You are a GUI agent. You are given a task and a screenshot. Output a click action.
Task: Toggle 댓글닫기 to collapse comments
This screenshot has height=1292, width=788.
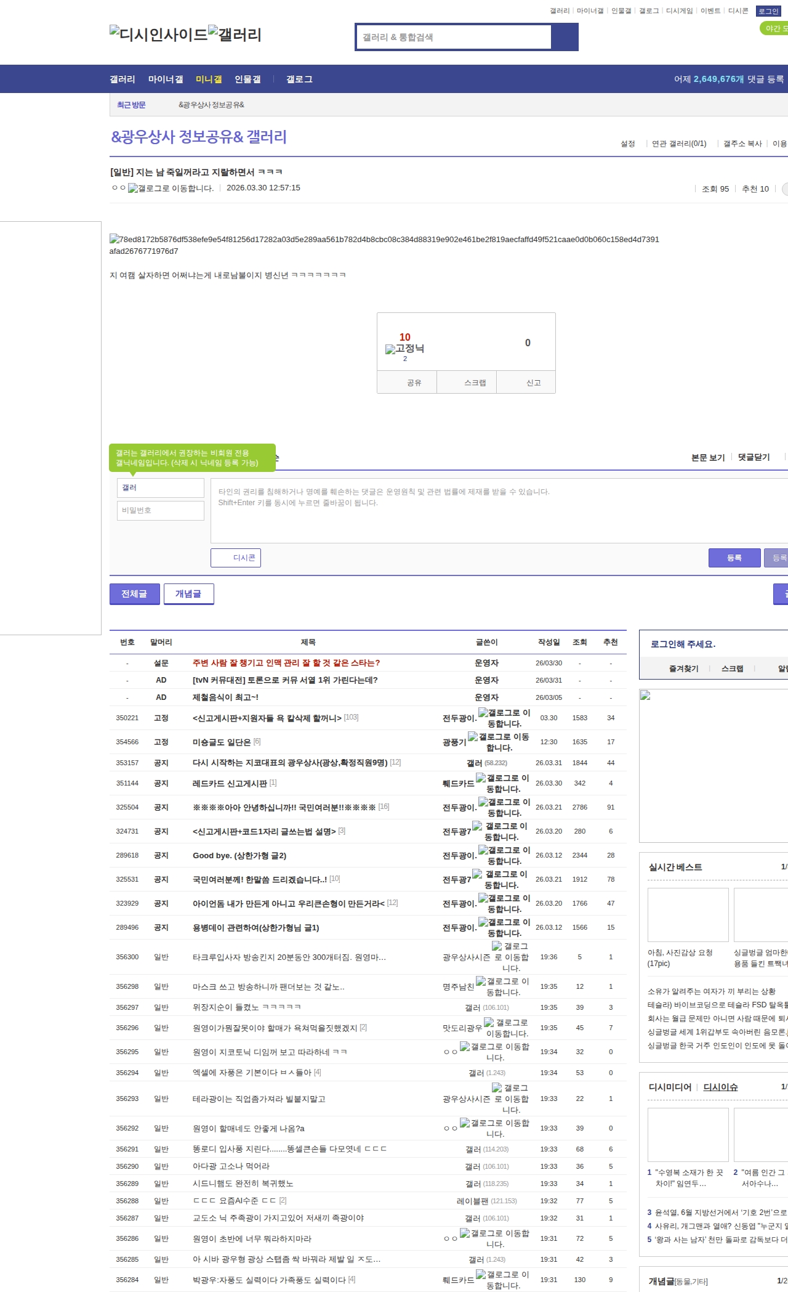[754, 457]
